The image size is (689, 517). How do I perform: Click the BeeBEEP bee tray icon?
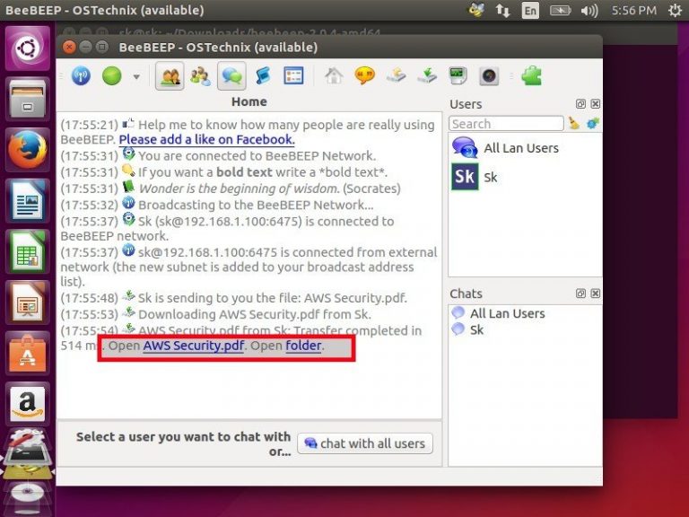(x=476, y=10)
